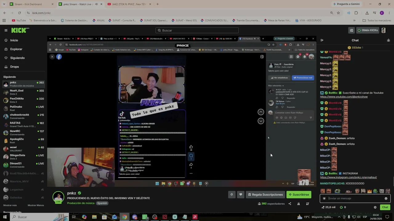This screenshot has width=394, height=221.
Task: Expand following list with Mostrar más
Action: coord(10,205)
